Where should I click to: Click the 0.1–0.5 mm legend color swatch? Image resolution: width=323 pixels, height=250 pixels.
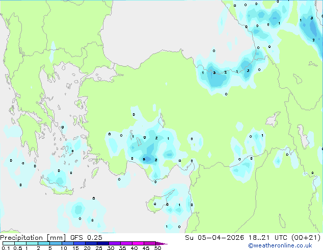tap(9, 243)
